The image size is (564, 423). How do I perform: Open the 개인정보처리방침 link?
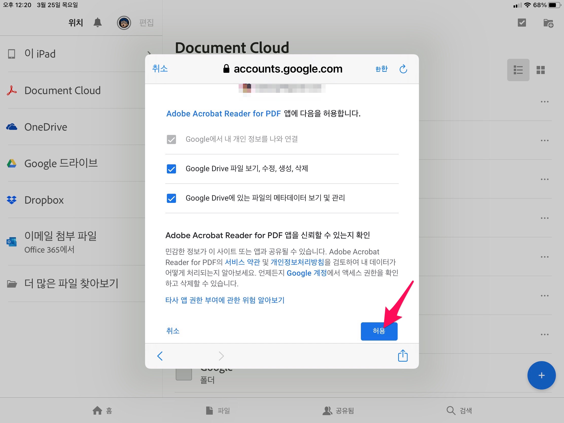[297, 262]
